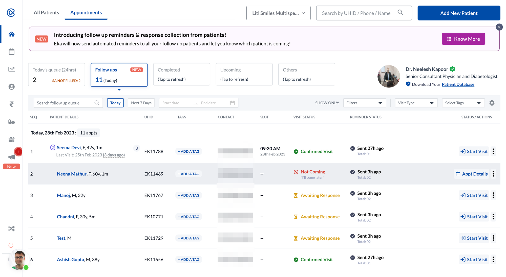
Task: Expand the Filters dropdown
Action: (364, 103)
